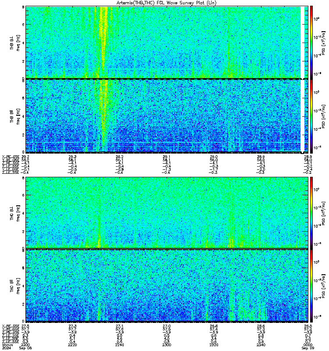Click the THC B-parallel spectrogram panel
This screenshot has width=329, height=351.
[x=167, y=286]
